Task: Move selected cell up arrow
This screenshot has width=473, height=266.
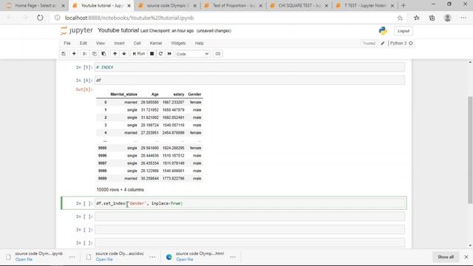Action: tap(115, 54)
